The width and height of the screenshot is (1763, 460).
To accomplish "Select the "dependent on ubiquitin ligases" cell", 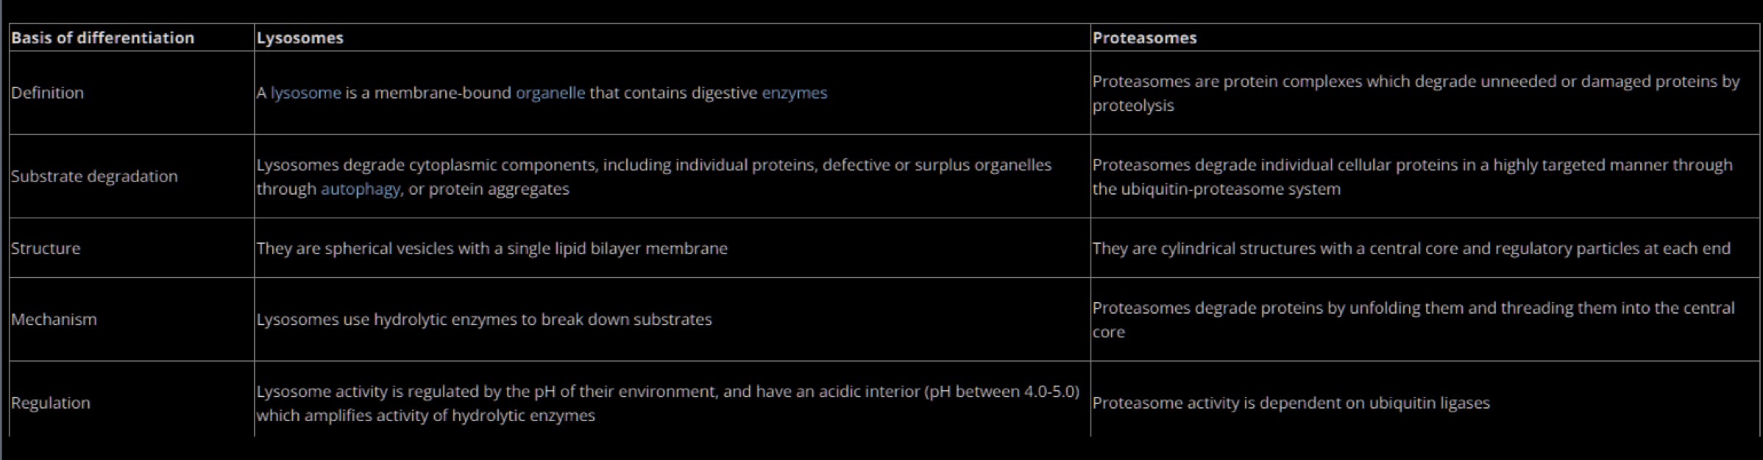I will point(1291,403).
